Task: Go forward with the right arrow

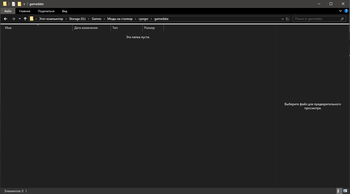Action: [x=14, y=19]
